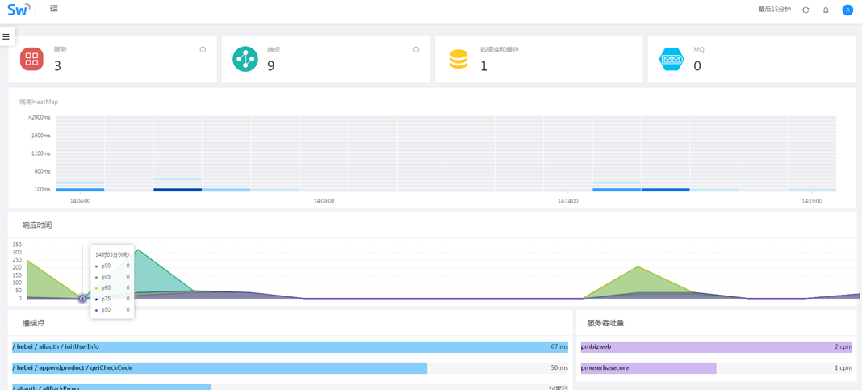Click the refresh icon in the header

(806, 10)
